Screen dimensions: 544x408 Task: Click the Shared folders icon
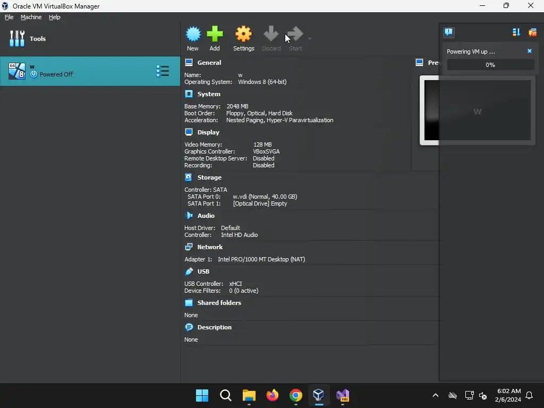pyautogui.click(x=189, y=302)
